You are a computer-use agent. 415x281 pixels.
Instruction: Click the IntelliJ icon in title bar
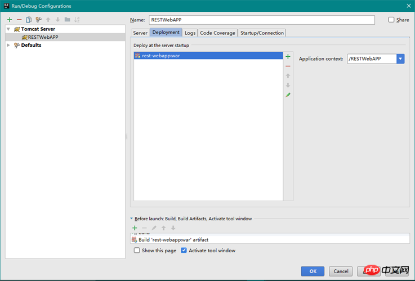(x=6, y=6)
